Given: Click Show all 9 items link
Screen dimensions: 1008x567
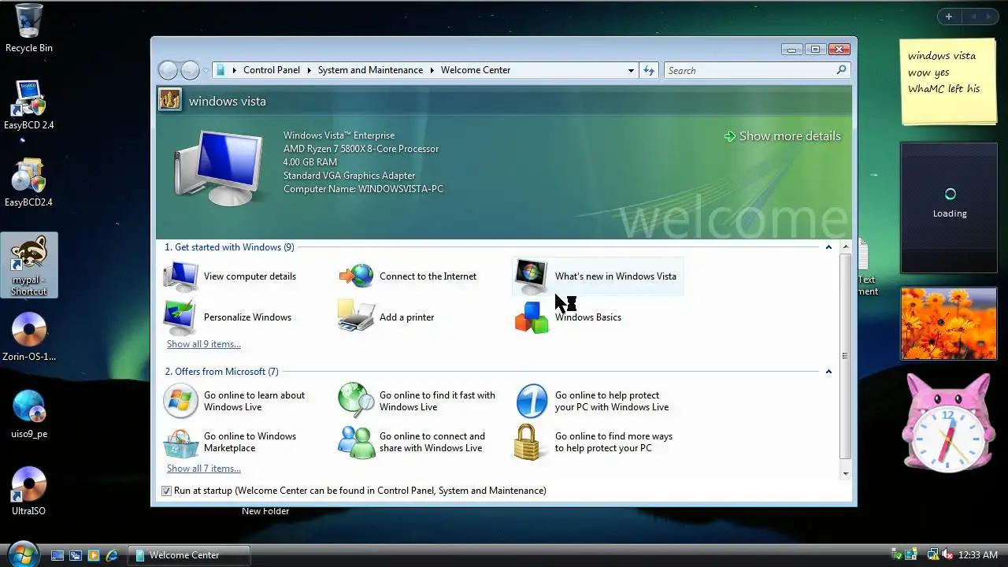Looking at the screenshot, I should [204, 344].
